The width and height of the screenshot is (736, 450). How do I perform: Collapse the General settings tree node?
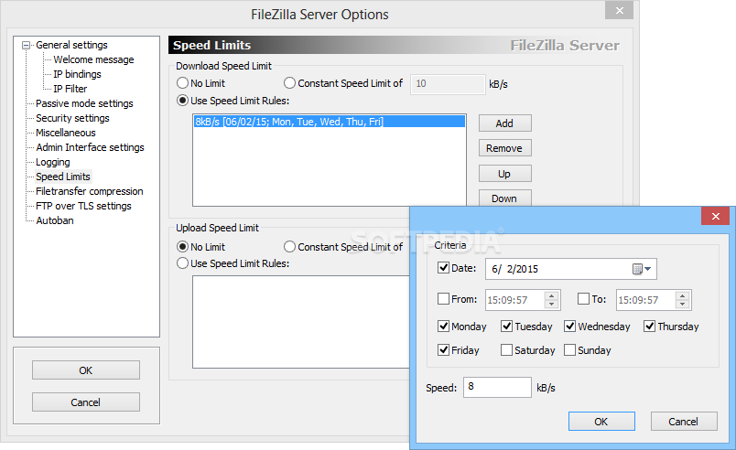[x=27, y=45]
